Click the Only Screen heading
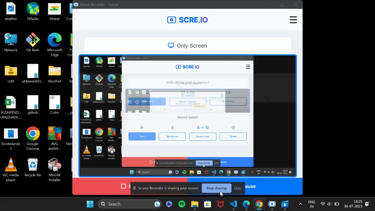This screenshot has height=211, width=375. (187, 45)
